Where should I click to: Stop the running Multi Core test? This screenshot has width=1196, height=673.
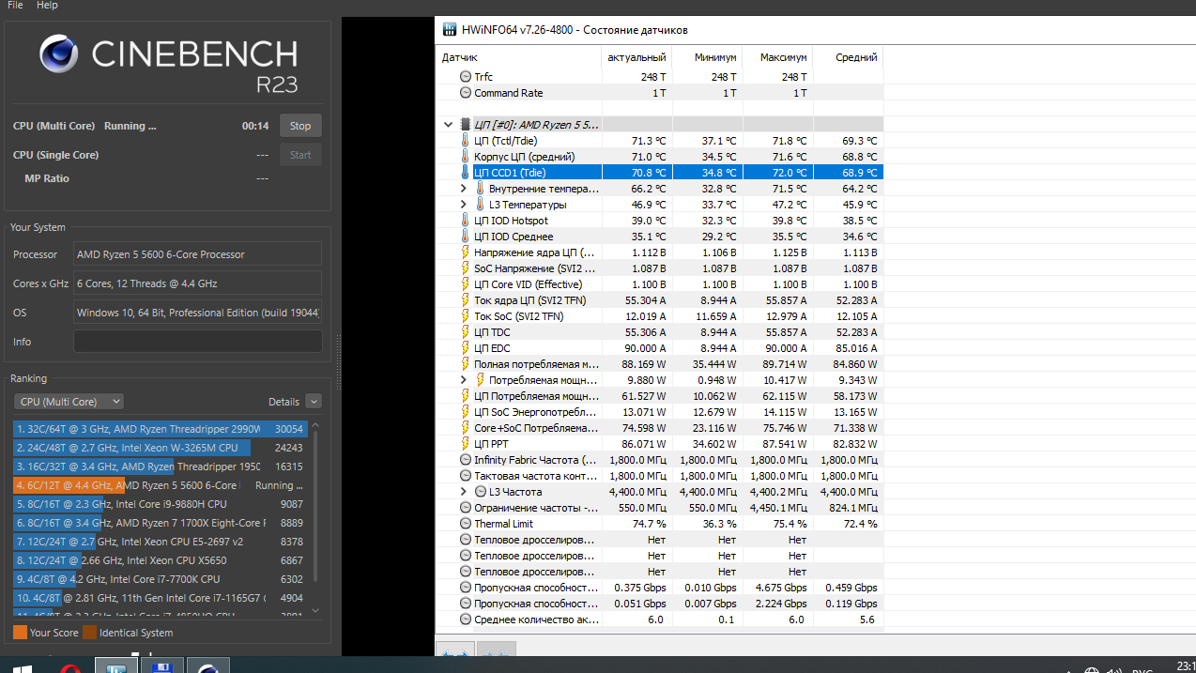[x=300, y=126]
